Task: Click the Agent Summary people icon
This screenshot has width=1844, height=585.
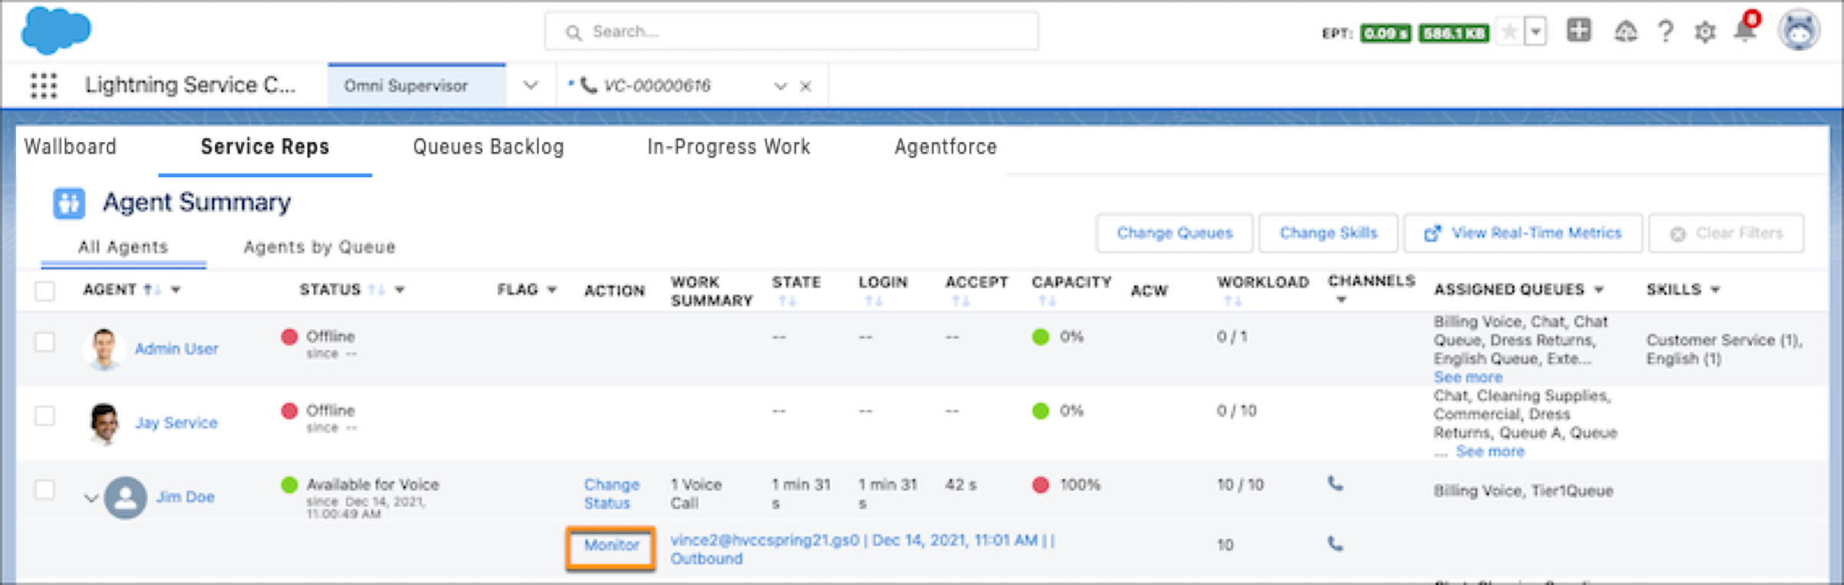Action: click(69, 203)
